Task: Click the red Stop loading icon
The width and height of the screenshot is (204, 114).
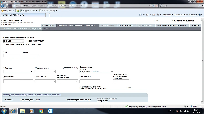Action: (x=157, y=6)
